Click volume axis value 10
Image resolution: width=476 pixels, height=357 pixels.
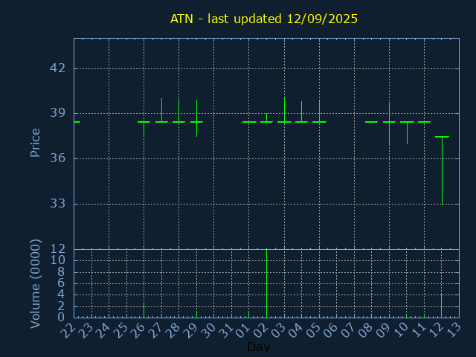click(58, 260)
